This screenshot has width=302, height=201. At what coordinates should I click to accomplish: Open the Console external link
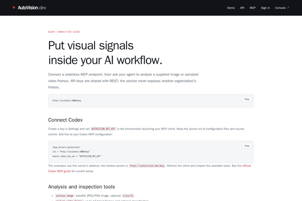click(x=282, y=8)
